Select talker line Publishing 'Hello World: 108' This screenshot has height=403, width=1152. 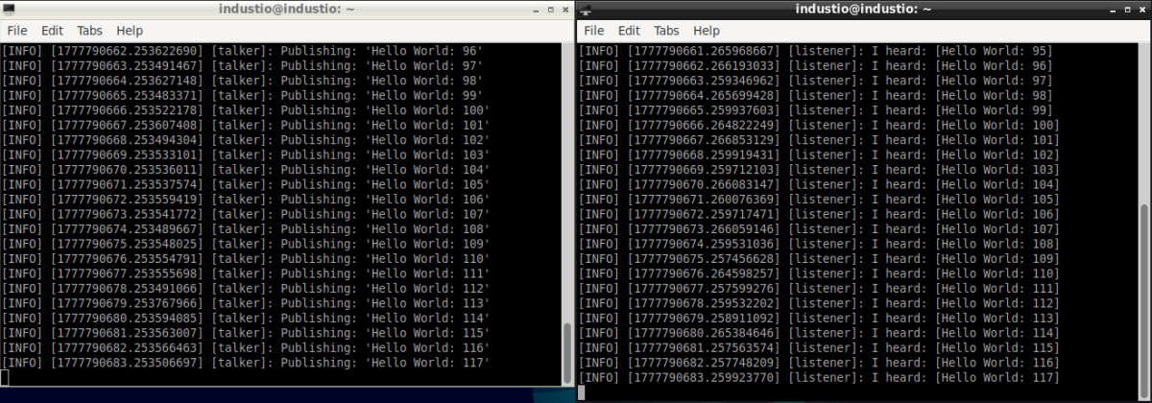coord(246,228)
